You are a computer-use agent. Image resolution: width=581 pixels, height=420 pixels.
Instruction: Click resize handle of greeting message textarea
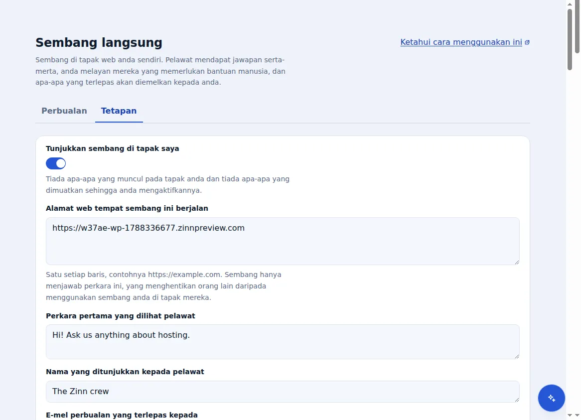tap(517, 356)
